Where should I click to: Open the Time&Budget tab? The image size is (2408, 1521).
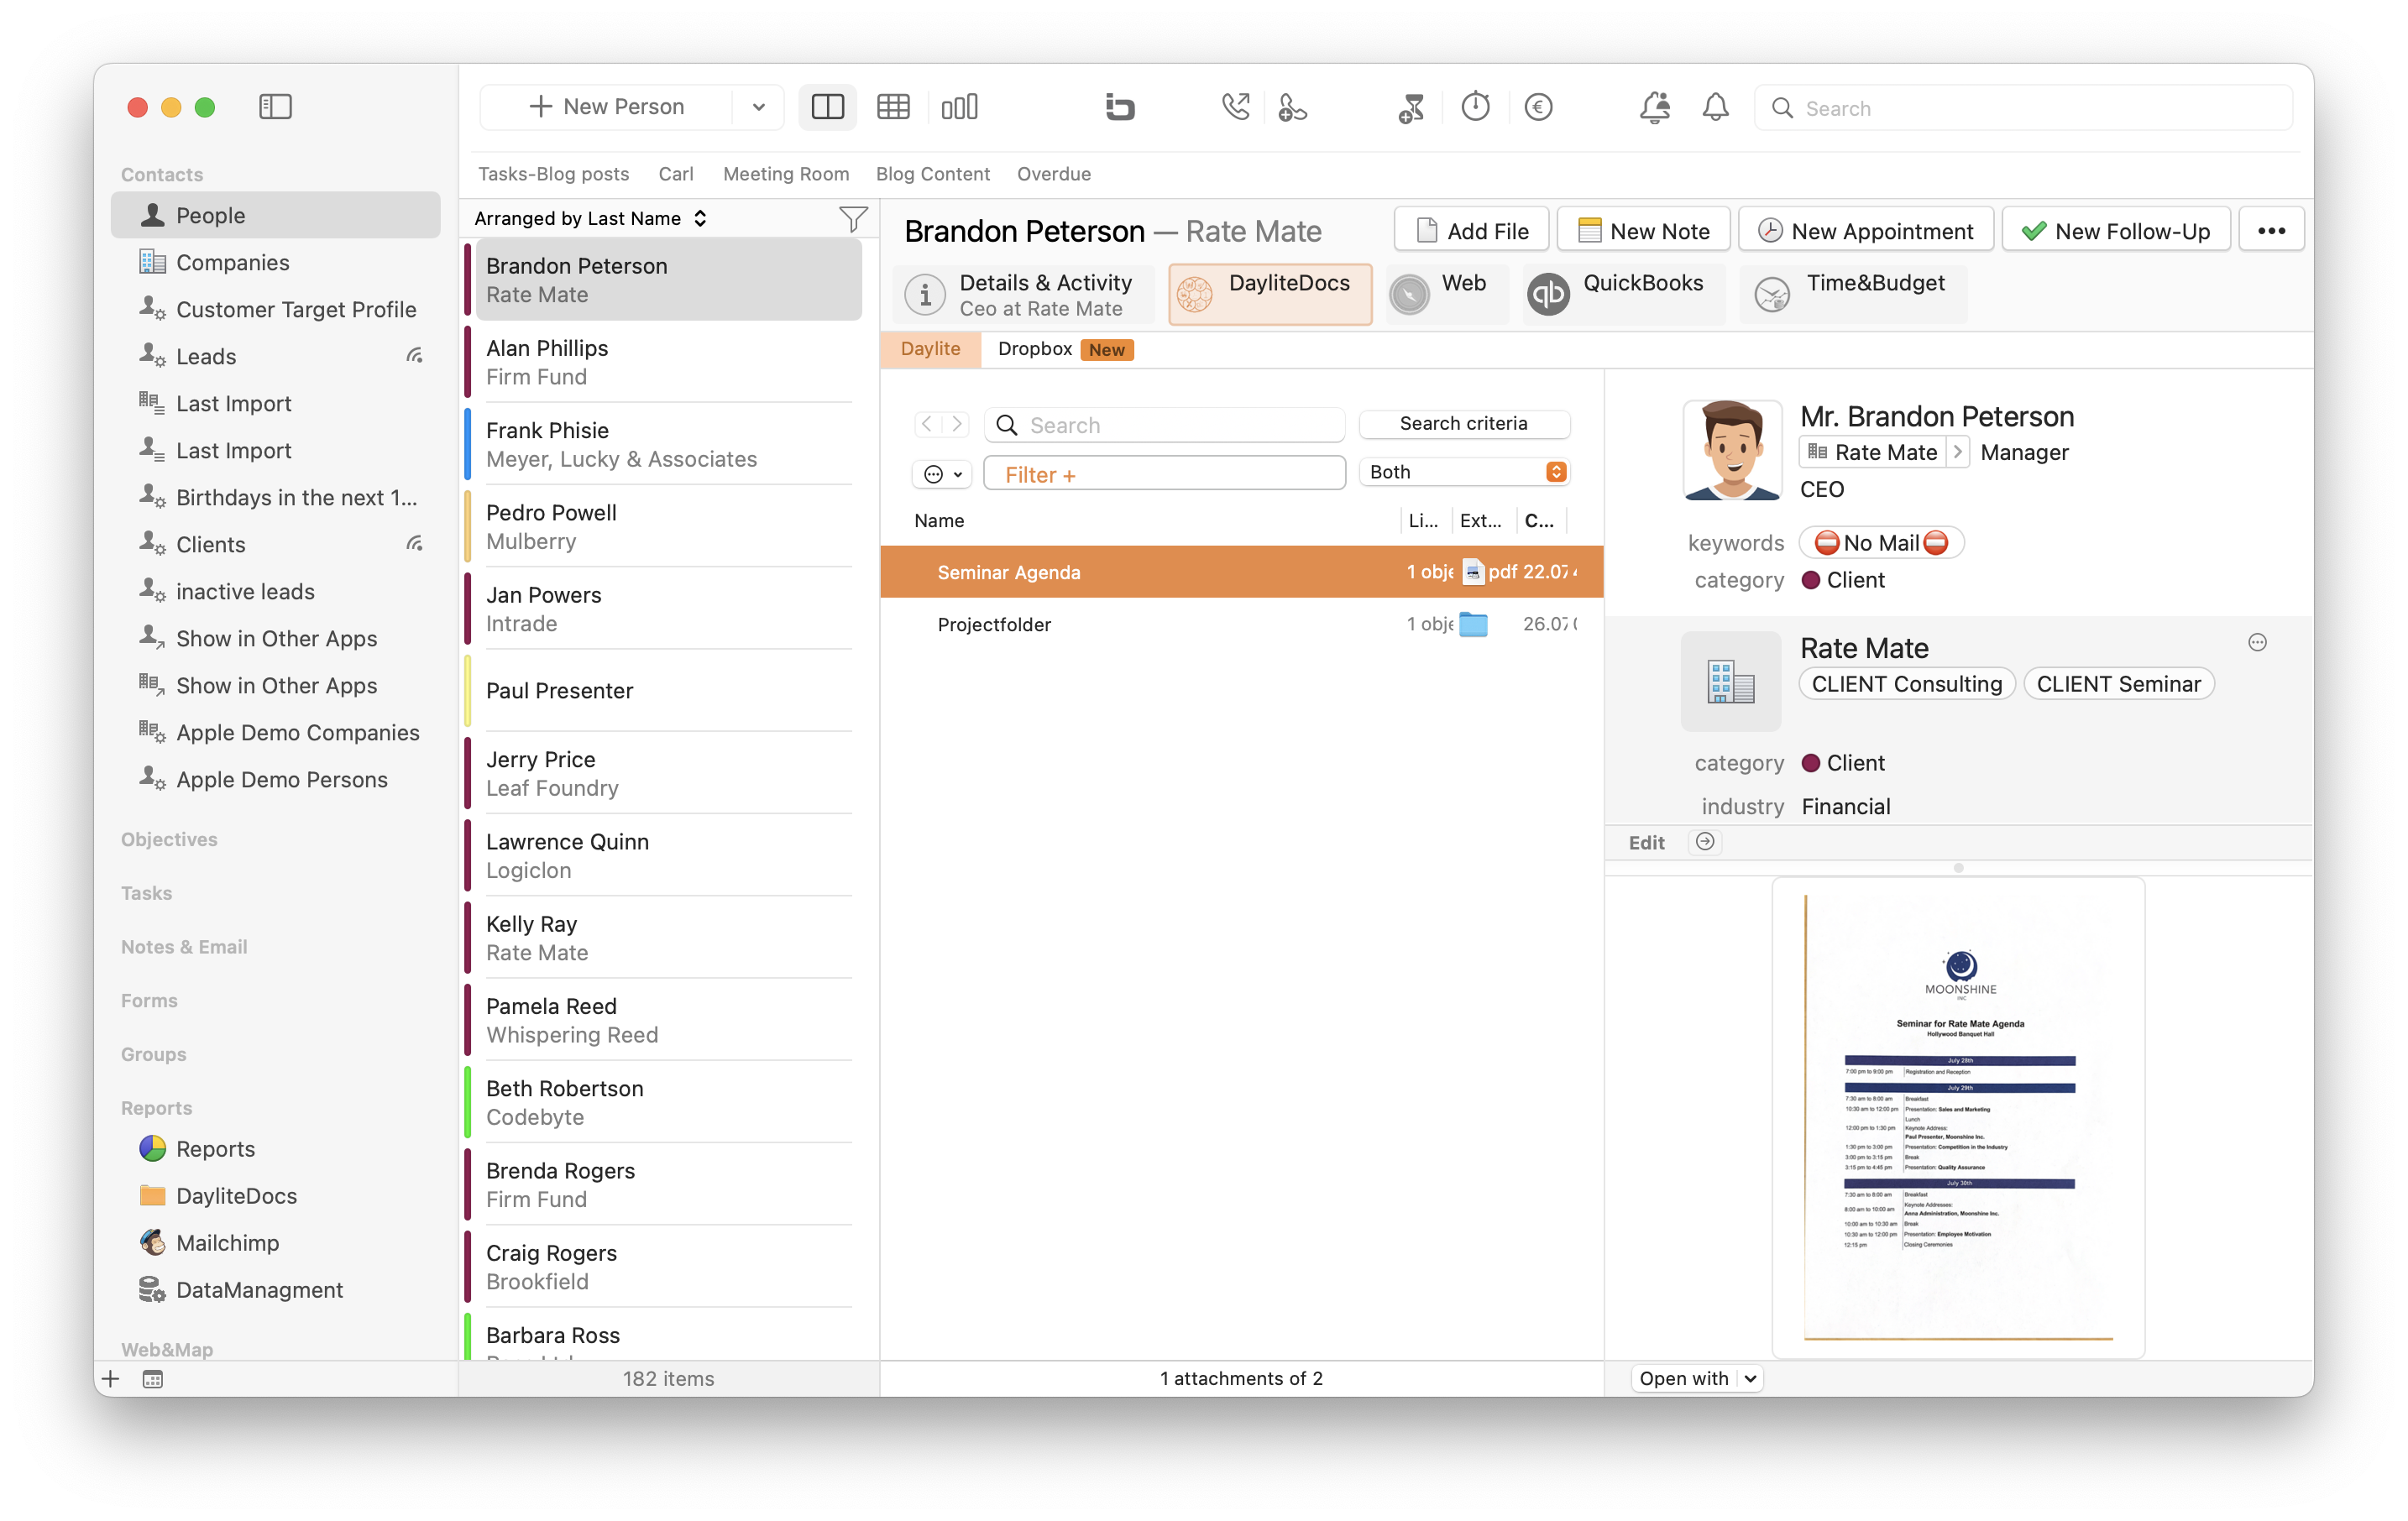(x=1852, y=295)
